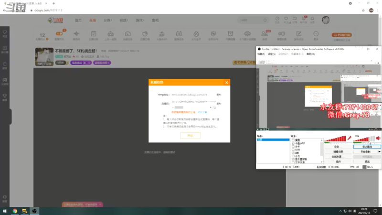This screenshot has height=215, width=382.
Task: Open the people/fans icon in toolbar
Action: [265, 33]
